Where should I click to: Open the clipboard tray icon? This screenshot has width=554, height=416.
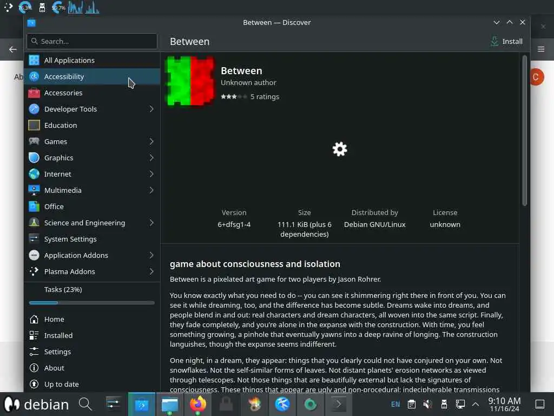click(411, 404)
